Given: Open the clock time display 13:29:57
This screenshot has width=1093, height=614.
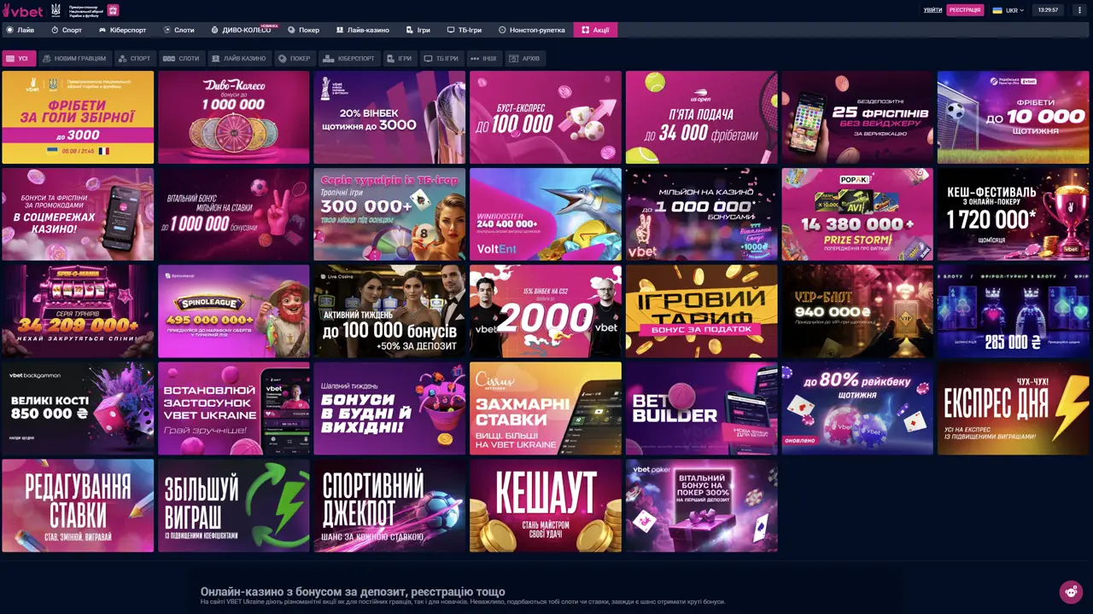Looking at the screenshot, I should pyautogui.click(x=1047, y=10).
